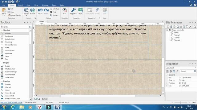Choose the Marquee tool
Viewport: 197px width, 110px height.
(x=9, y=53)
